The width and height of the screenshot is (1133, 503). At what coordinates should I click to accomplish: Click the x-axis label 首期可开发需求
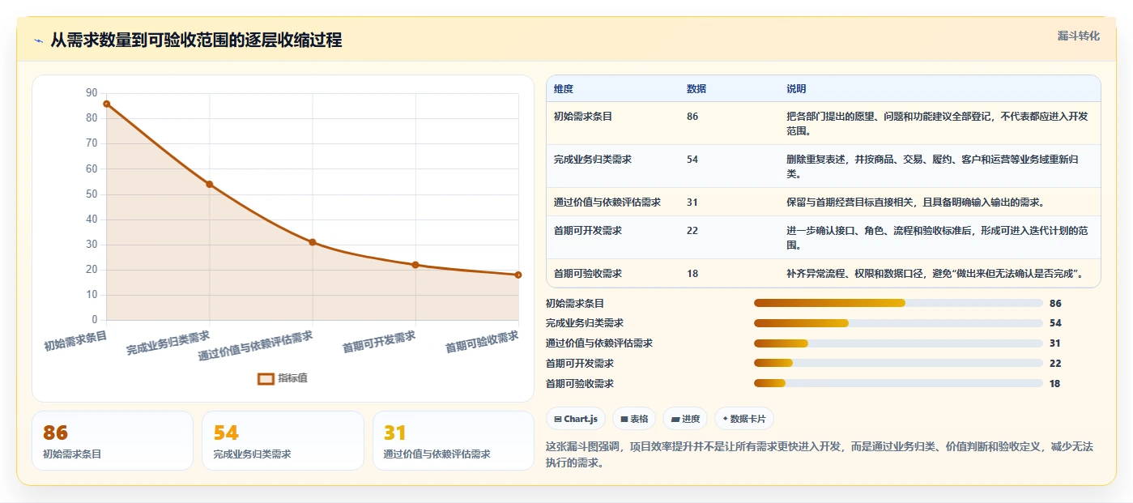pyautogui.click(x=379, y=342)
